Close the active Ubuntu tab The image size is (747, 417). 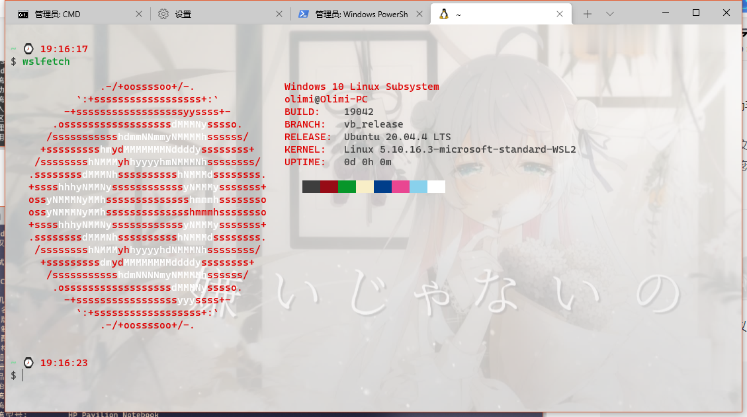pyautogui.click(x=560, y=13)
